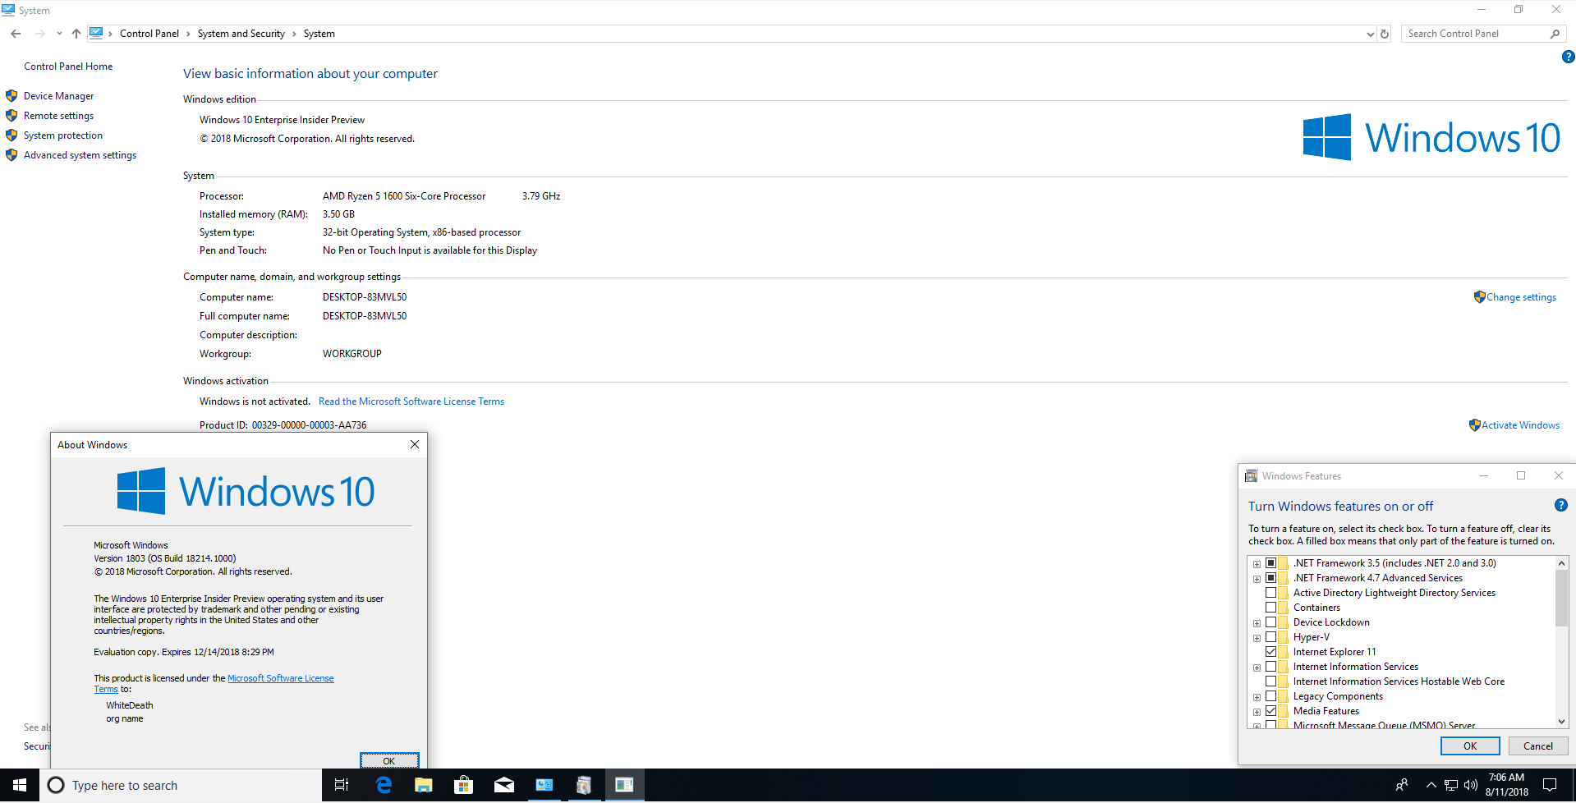Open the address bar history dropdown
This screenshot has width=1576, height=803.
pyautogui.click(x=1370, y=34)
